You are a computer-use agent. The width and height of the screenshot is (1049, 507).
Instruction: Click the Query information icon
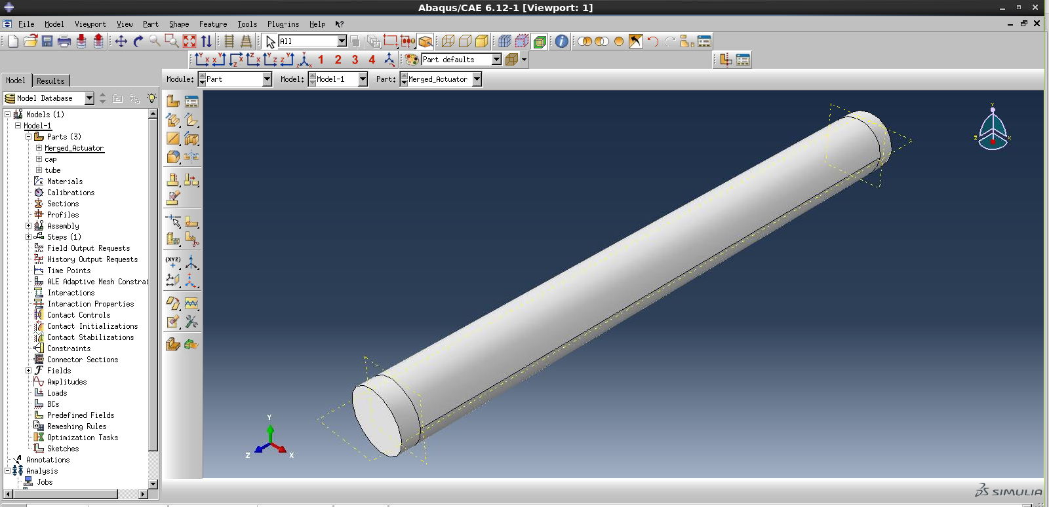click(x=562, y=41)
